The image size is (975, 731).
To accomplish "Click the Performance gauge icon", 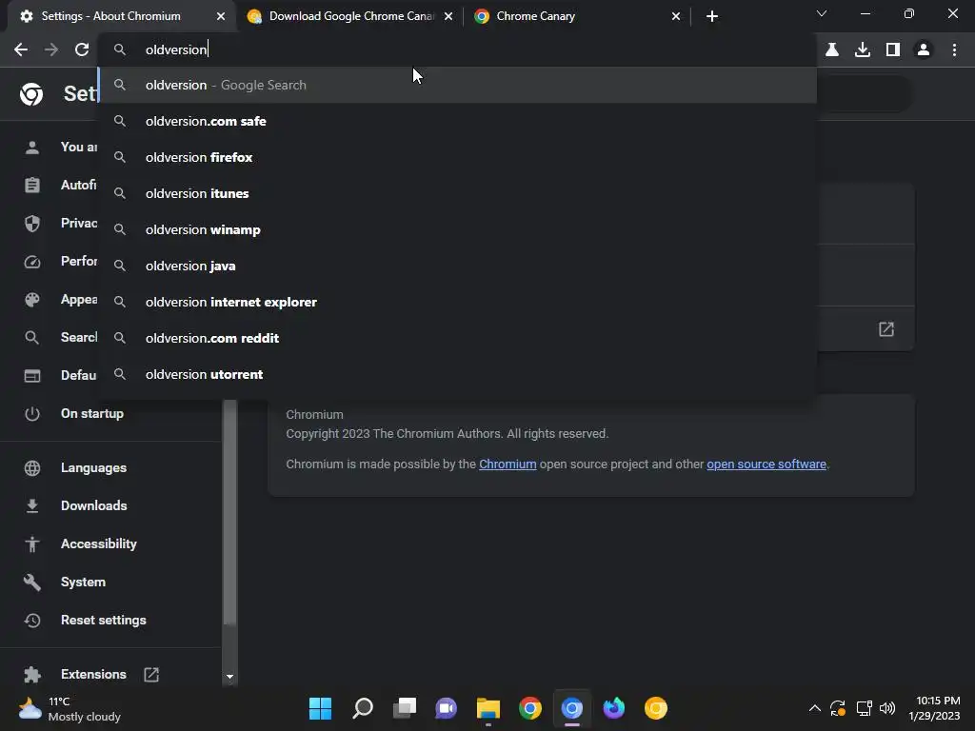I will 31,262.
